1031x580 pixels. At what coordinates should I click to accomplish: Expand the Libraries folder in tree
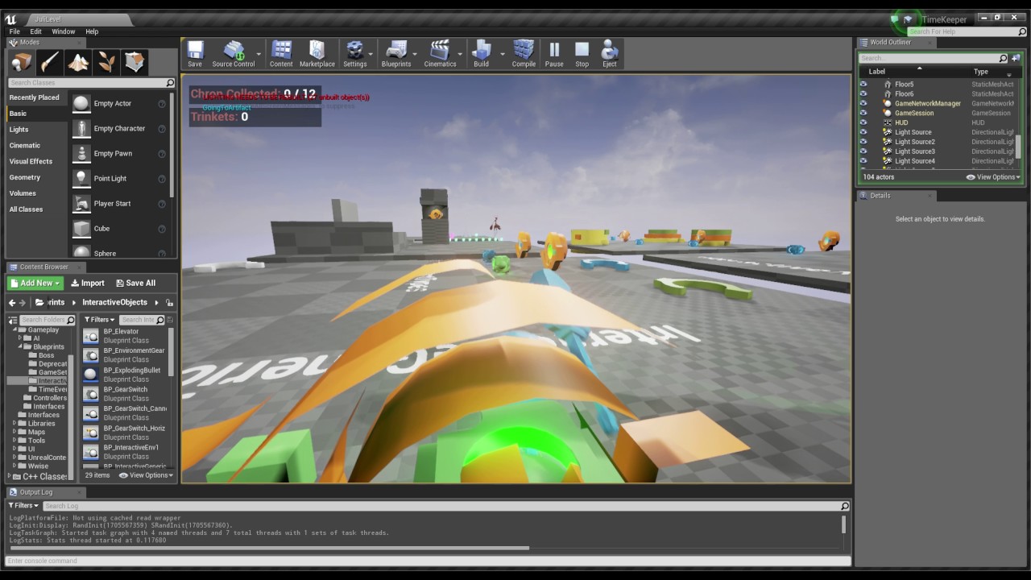[x=14, y=424]
